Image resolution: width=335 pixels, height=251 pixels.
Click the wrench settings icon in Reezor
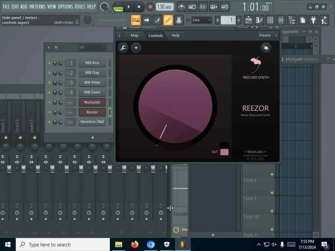123,48
